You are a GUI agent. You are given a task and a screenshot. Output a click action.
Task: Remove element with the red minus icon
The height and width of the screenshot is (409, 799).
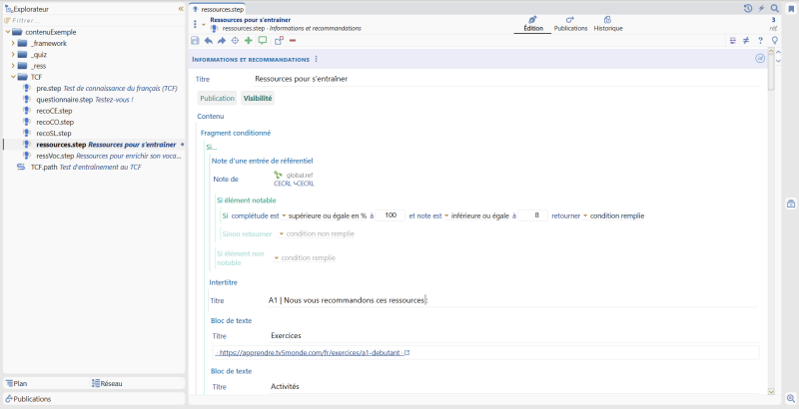[x=292, y=41]
